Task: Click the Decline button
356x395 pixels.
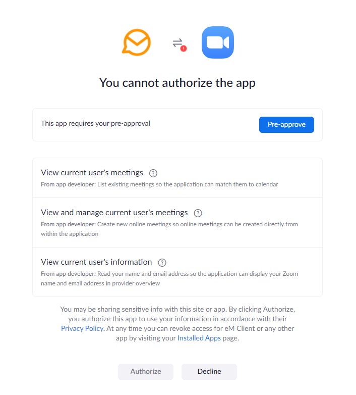Action: click(x=209, y=371)
